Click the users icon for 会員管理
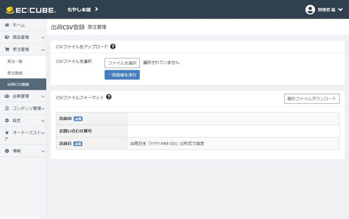Viewport: 349px width, 219px height. (x=7, y=96)
